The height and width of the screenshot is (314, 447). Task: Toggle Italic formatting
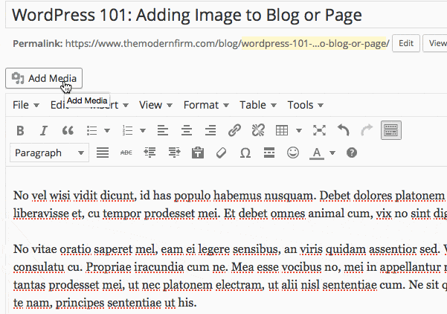[44, 131]
